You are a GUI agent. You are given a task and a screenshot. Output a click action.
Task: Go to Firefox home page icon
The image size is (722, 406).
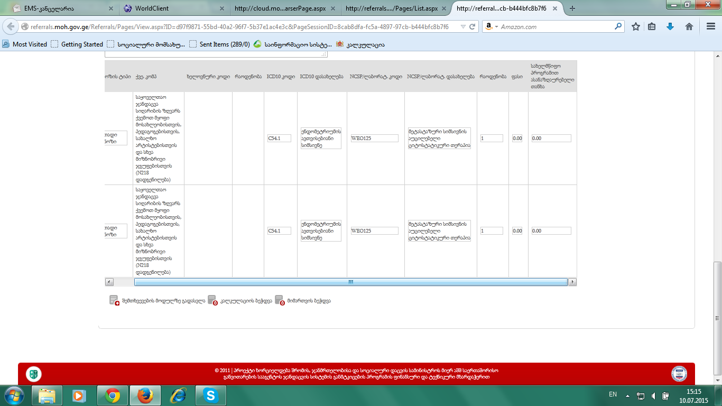pyautogui.click(x=689, y=26)
